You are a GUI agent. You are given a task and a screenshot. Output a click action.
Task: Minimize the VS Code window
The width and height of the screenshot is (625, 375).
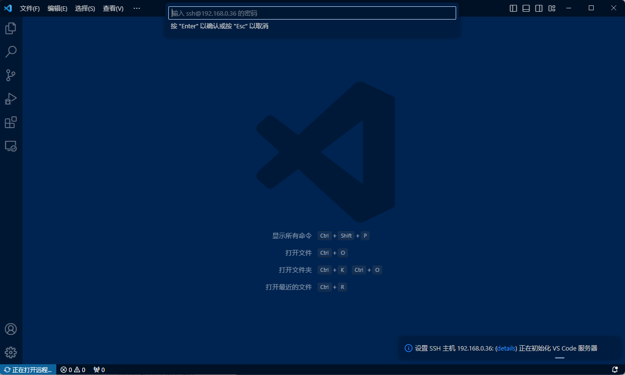(569, 8)
